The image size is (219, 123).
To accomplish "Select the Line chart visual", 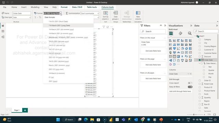I will click(x=170, y=44).
